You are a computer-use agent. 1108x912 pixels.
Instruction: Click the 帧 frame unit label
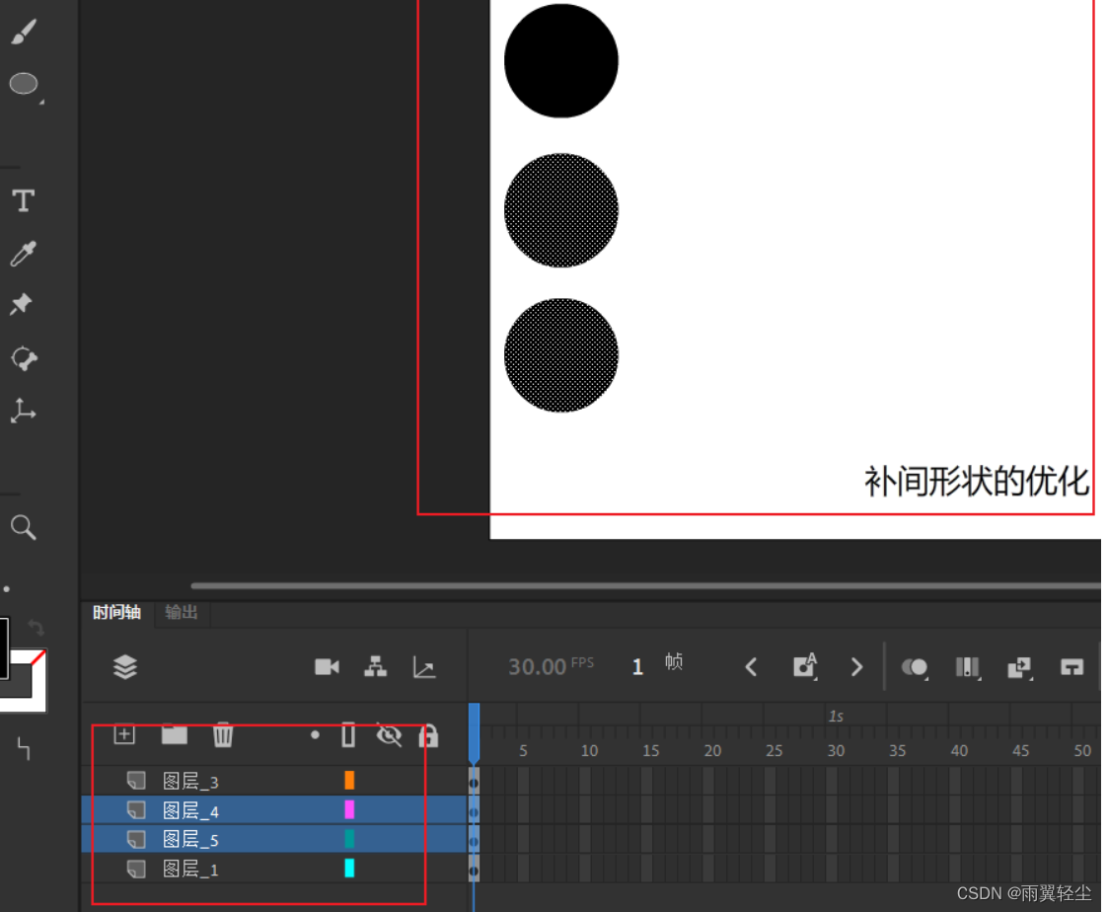(674, 662)
